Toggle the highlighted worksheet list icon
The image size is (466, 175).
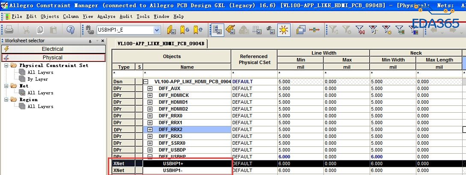click(x=217, y=30)
